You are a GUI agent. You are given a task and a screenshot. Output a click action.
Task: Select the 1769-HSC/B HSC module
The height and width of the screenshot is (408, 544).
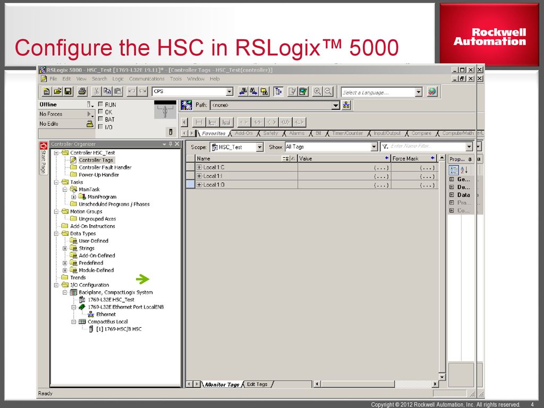119,329
